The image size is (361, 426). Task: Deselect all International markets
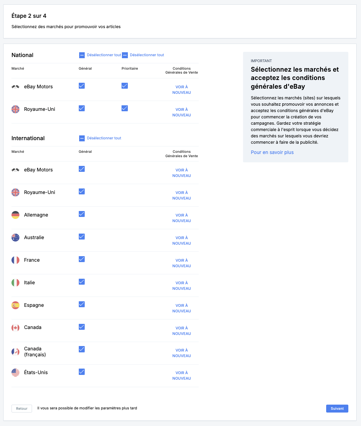100,138
